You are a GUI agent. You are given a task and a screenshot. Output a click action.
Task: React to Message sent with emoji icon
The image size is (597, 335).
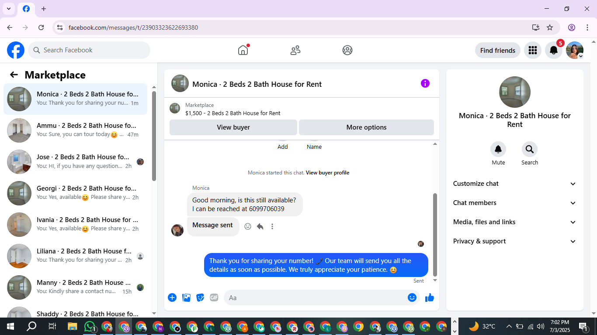(248, 226)
